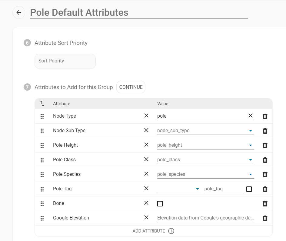Open the node_sub_type value dropdown

click(x=251, y=131)
